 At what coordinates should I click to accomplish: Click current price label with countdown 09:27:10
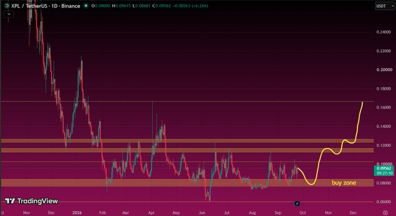point(384,171)
